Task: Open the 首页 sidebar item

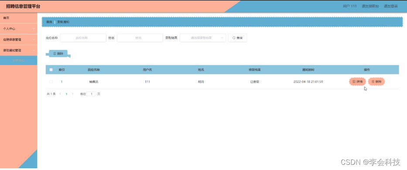Action: [18, 18]
